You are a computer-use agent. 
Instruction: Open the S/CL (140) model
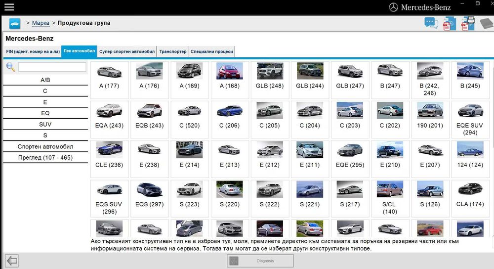tap(390, 198)
